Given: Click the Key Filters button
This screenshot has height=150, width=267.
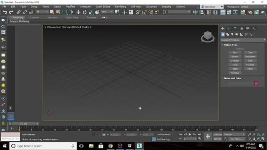Looking at the screenshot, I should (237, 139).
